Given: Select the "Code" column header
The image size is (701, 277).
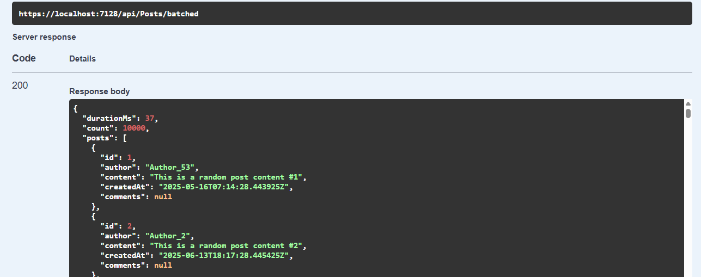Looking at the screenshot, I should click(x=24, y=58).
